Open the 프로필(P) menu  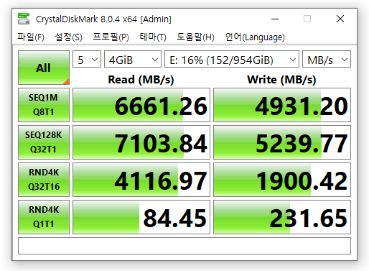point(111,37)
